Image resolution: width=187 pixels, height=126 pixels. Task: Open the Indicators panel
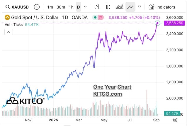tap(162, 7)
